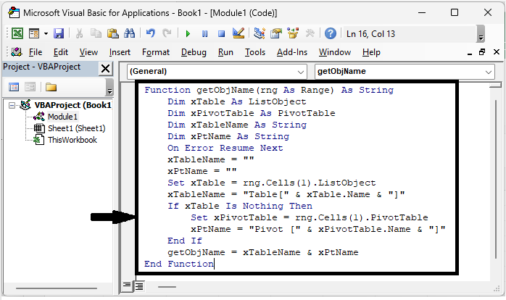Open the Insert menu

tap(120, 52)
